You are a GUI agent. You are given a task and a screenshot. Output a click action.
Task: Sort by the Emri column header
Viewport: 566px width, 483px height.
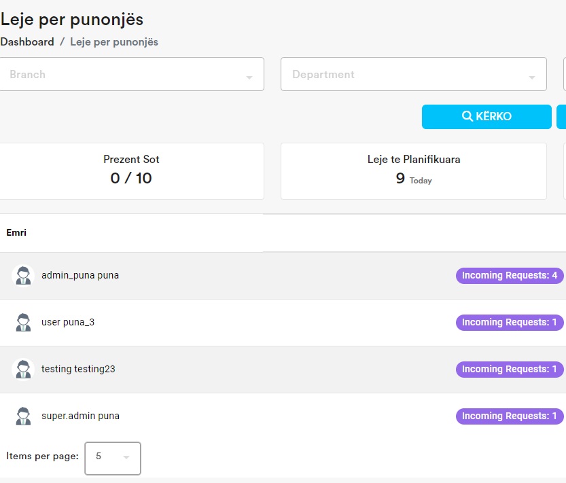point(16,233)
